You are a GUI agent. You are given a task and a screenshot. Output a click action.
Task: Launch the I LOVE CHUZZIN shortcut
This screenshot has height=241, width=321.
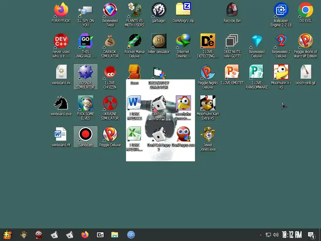pos(110,77)
